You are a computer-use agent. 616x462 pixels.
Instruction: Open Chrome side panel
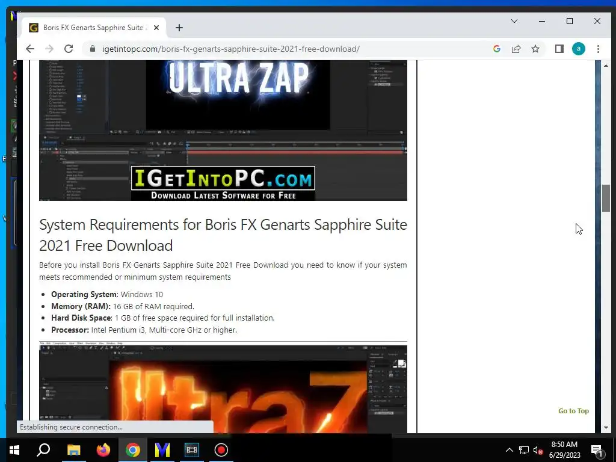(x=559, y=49)
